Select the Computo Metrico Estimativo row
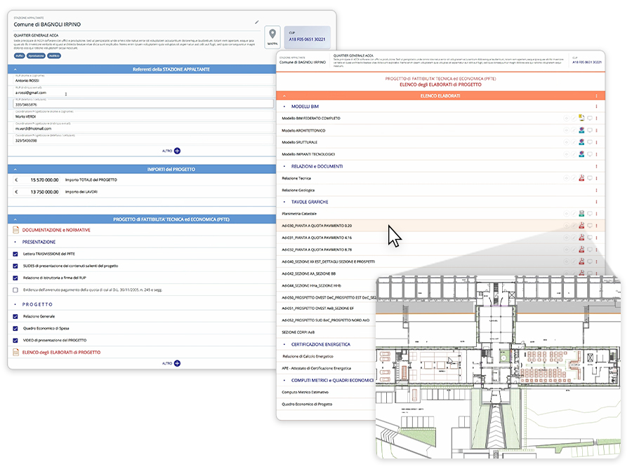Screen dimensions: 632x469 point(326,392)
